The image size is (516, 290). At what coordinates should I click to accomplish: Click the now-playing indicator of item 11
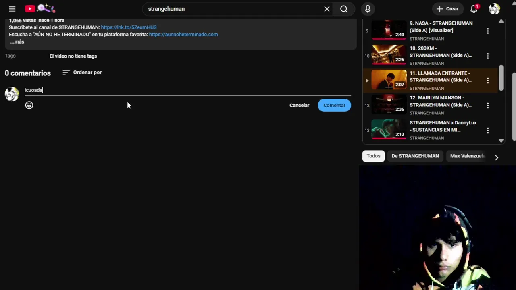pos(367,81)
